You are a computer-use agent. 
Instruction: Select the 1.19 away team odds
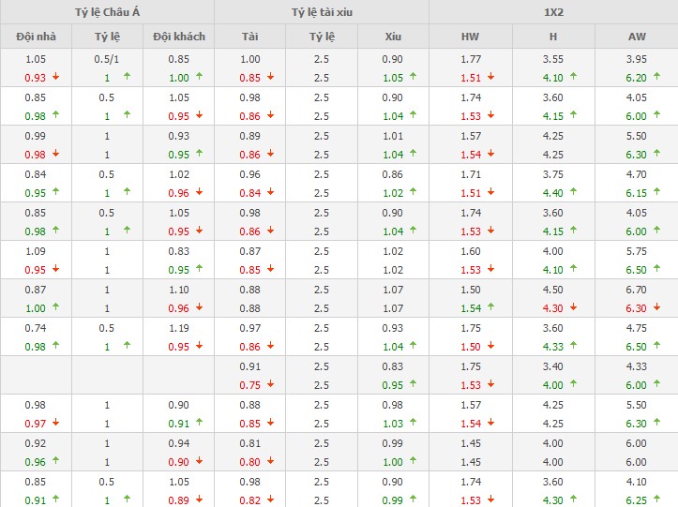[178, 329]
